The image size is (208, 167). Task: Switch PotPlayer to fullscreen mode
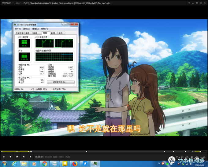(201, 3)
